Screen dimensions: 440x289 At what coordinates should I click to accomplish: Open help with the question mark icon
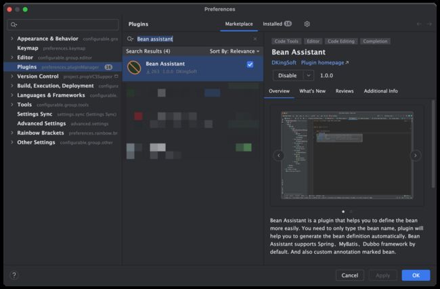(x=14, y=275)
